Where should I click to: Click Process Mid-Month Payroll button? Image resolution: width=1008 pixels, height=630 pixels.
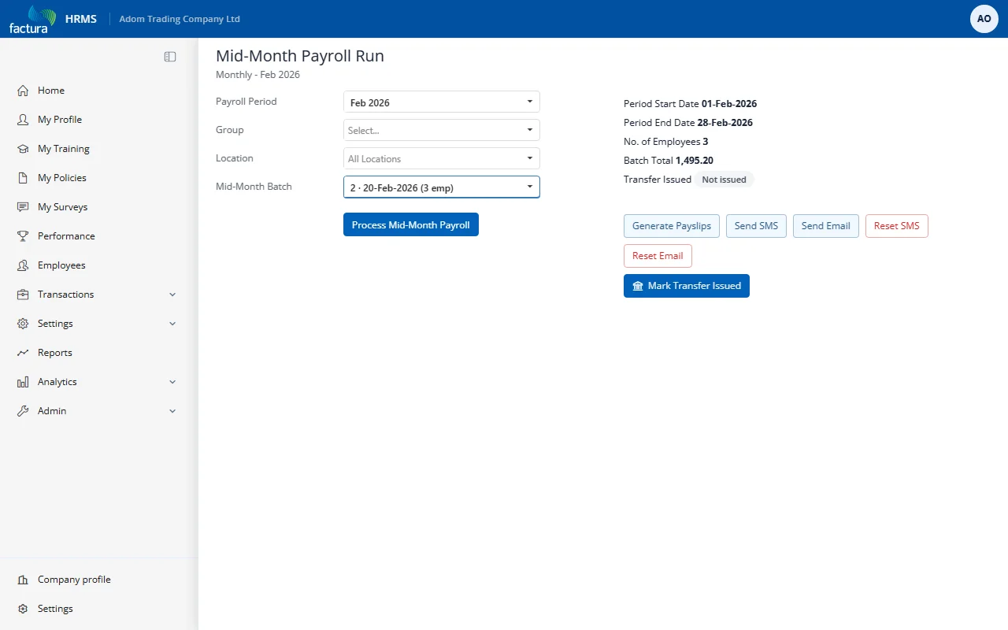pos(411,224)
